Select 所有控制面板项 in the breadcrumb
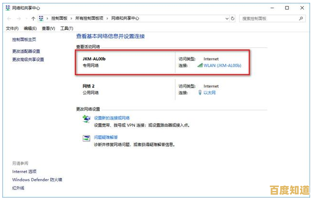The width and height of the screenshot is (312, 199). tap(89, 18)
